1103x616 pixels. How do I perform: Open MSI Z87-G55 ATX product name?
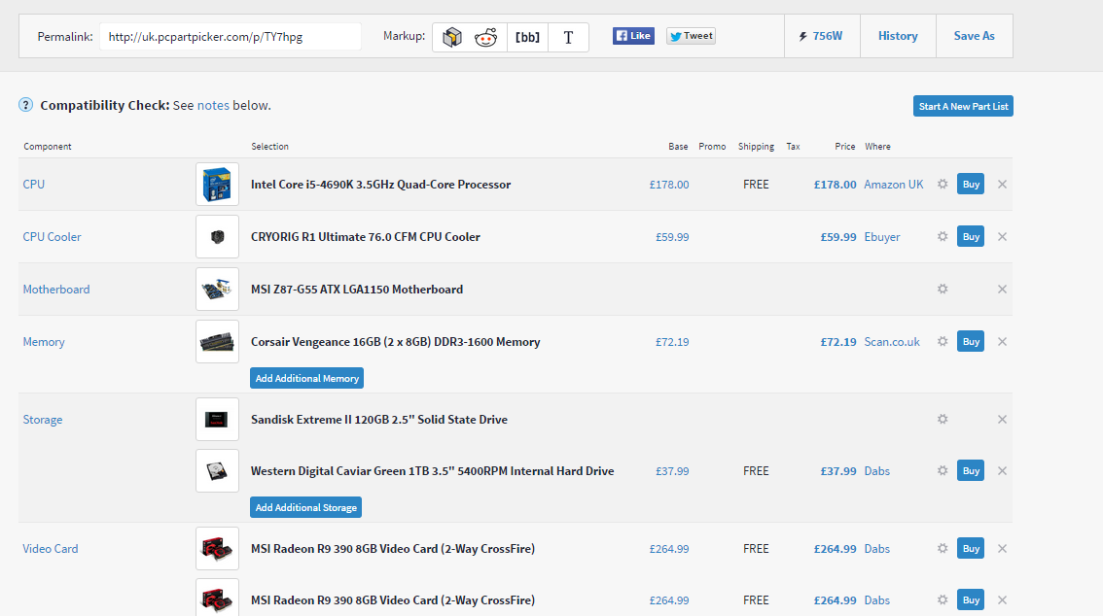click(x=357, y=290)
